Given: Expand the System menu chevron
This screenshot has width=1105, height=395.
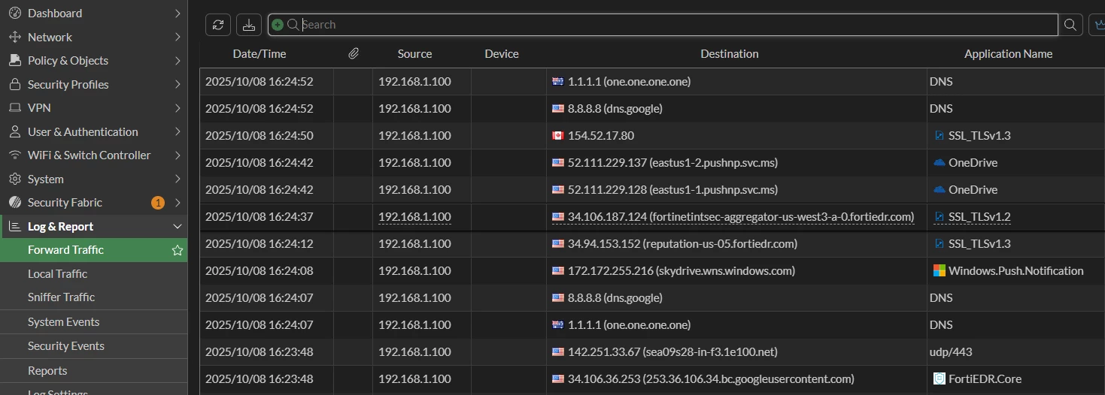Looking at the screenshot, I should pos(178,179).
